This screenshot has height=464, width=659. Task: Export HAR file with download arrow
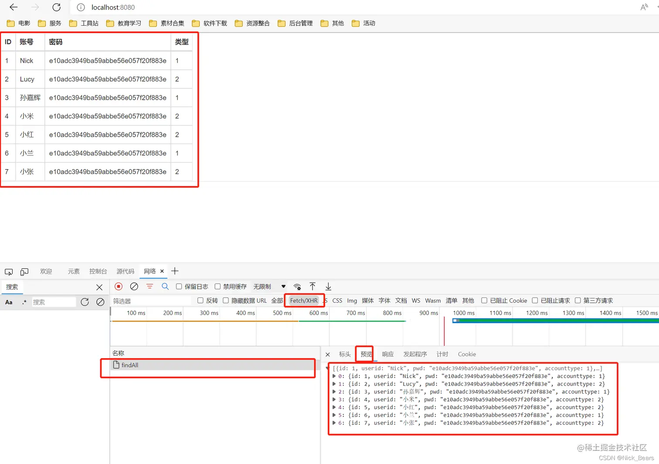pos(328,286)
